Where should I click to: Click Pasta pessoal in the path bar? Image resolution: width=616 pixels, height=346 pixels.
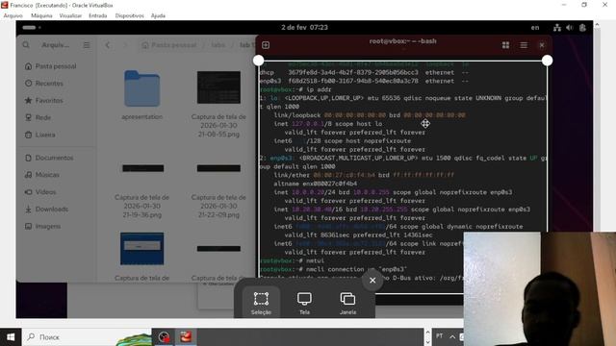point(169,45)
